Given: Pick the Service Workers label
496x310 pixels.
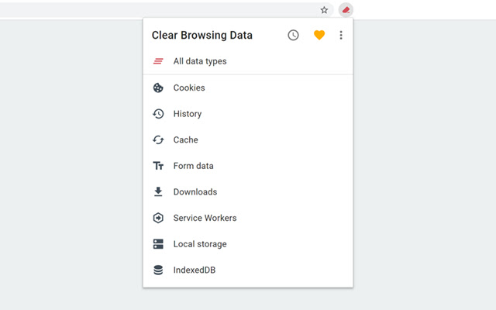Looking at the screenshot, I should [205, 218].
